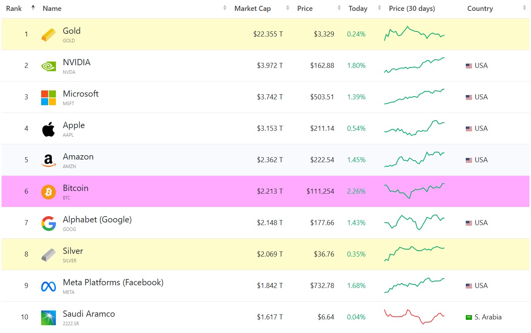The image size is (531, 333).
Task: Click the Bitcoin coin icon
Action: pos(49,191)
